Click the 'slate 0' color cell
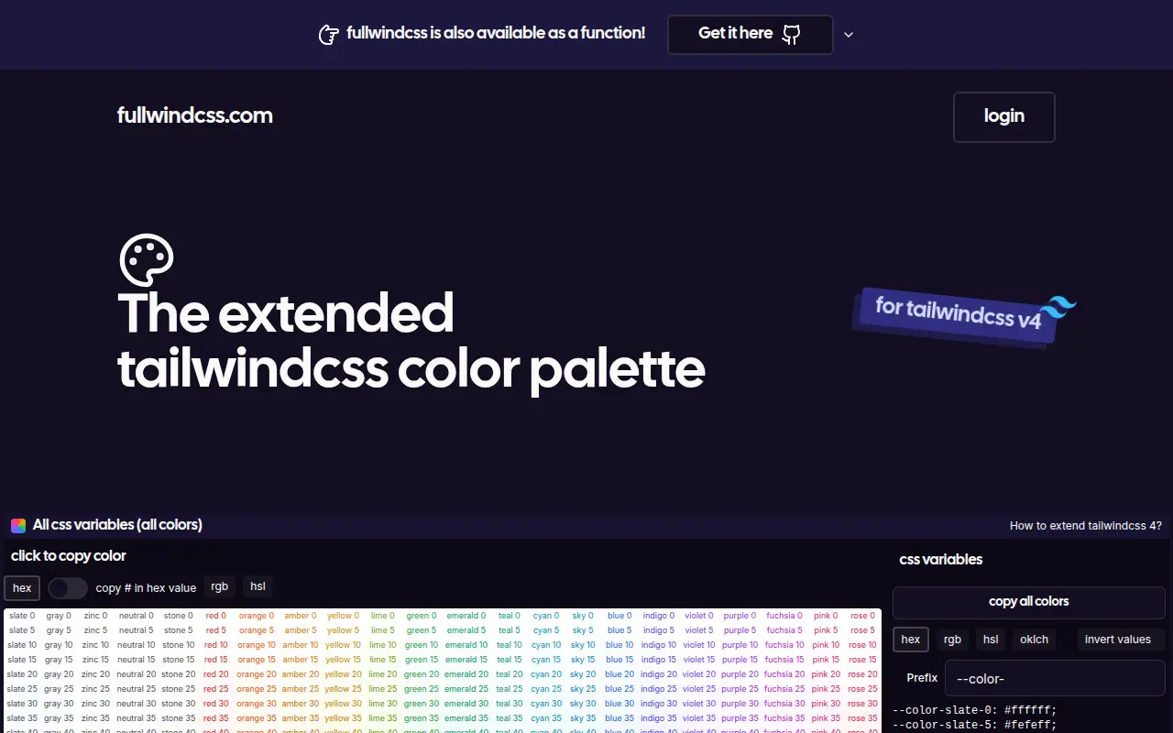Viewport: 1173px width, 733px height. (22, 616)
